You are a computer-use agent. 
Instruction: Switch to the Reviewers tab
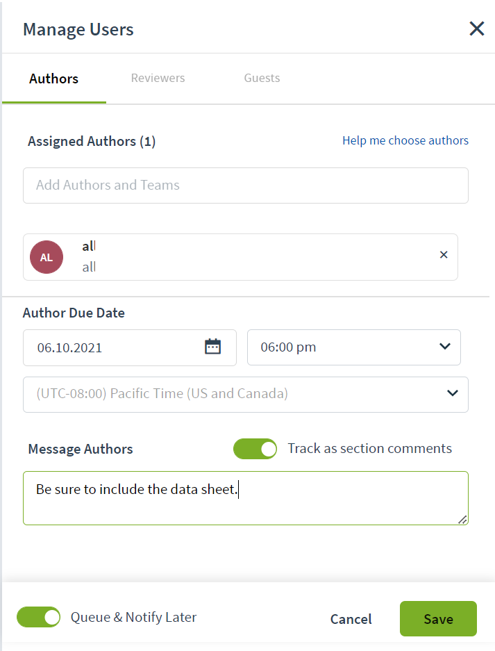pyautogui.click(x=158, y=78)
